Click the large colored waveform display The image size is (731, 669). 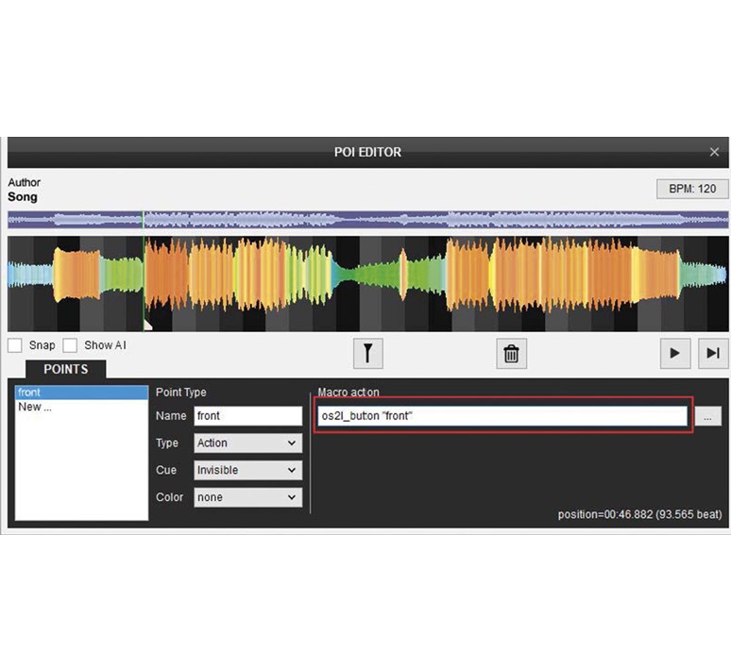point(367,283)
